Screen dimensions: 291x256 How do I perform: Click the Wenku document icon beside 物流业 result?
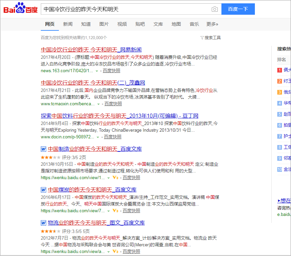pyautogui.click(x=43, y=223)
